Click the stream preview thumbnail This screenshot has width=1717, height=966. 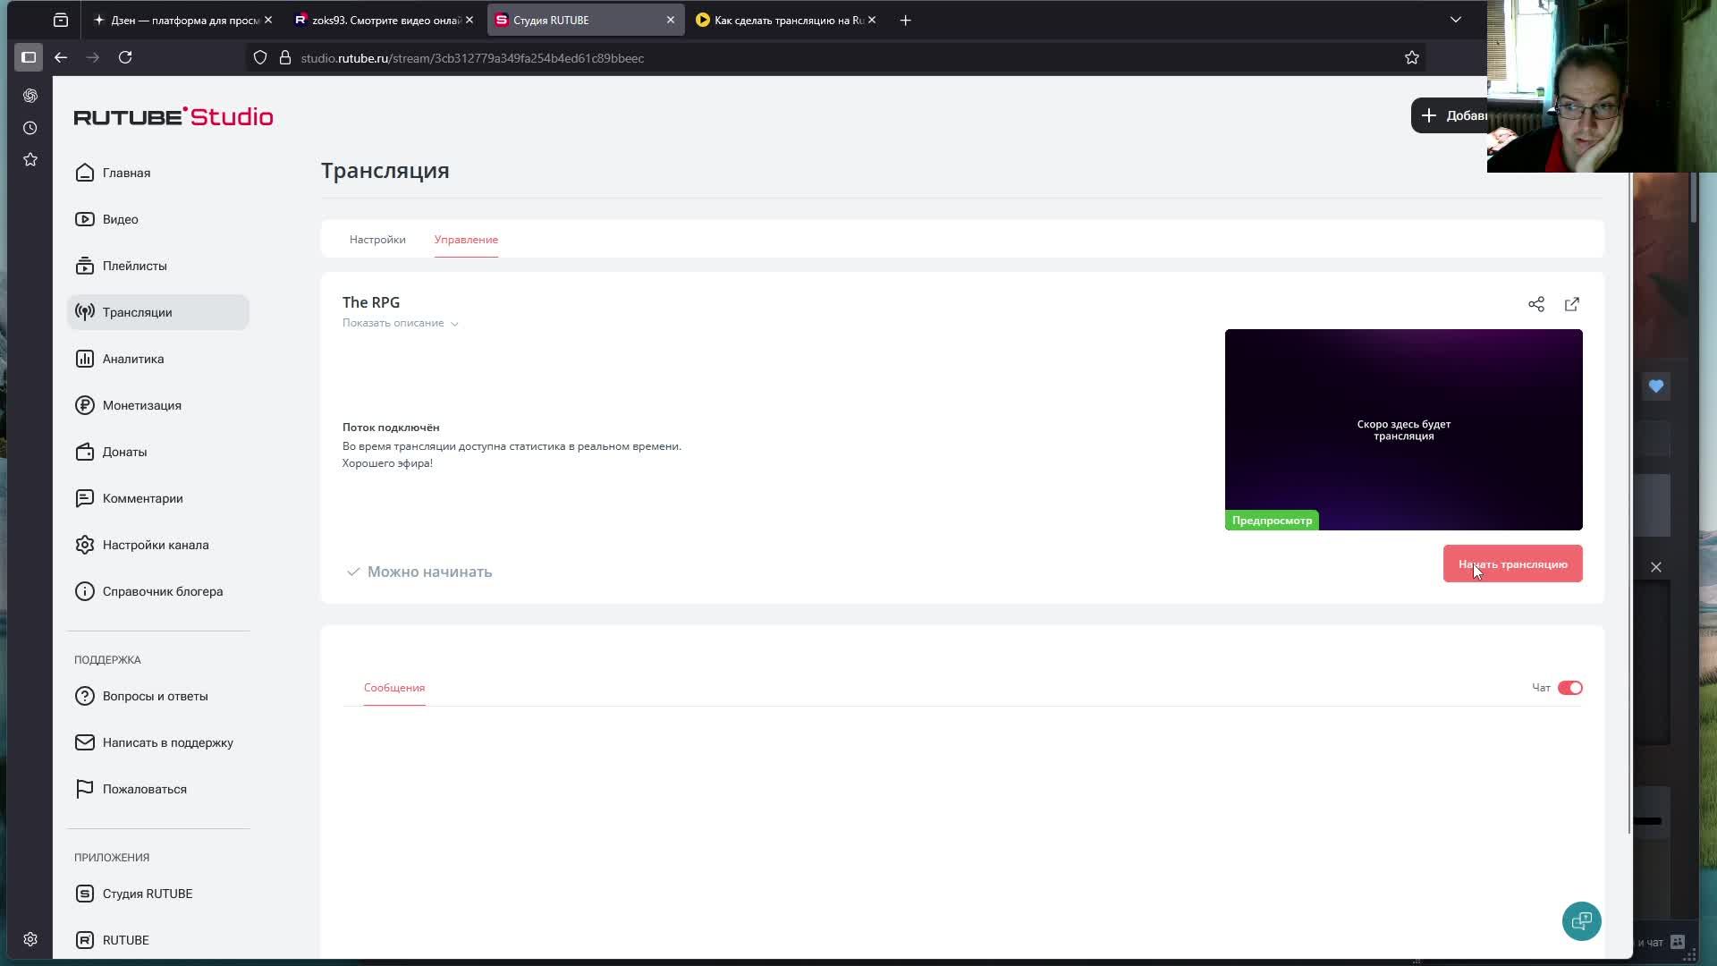(1403, 429)
